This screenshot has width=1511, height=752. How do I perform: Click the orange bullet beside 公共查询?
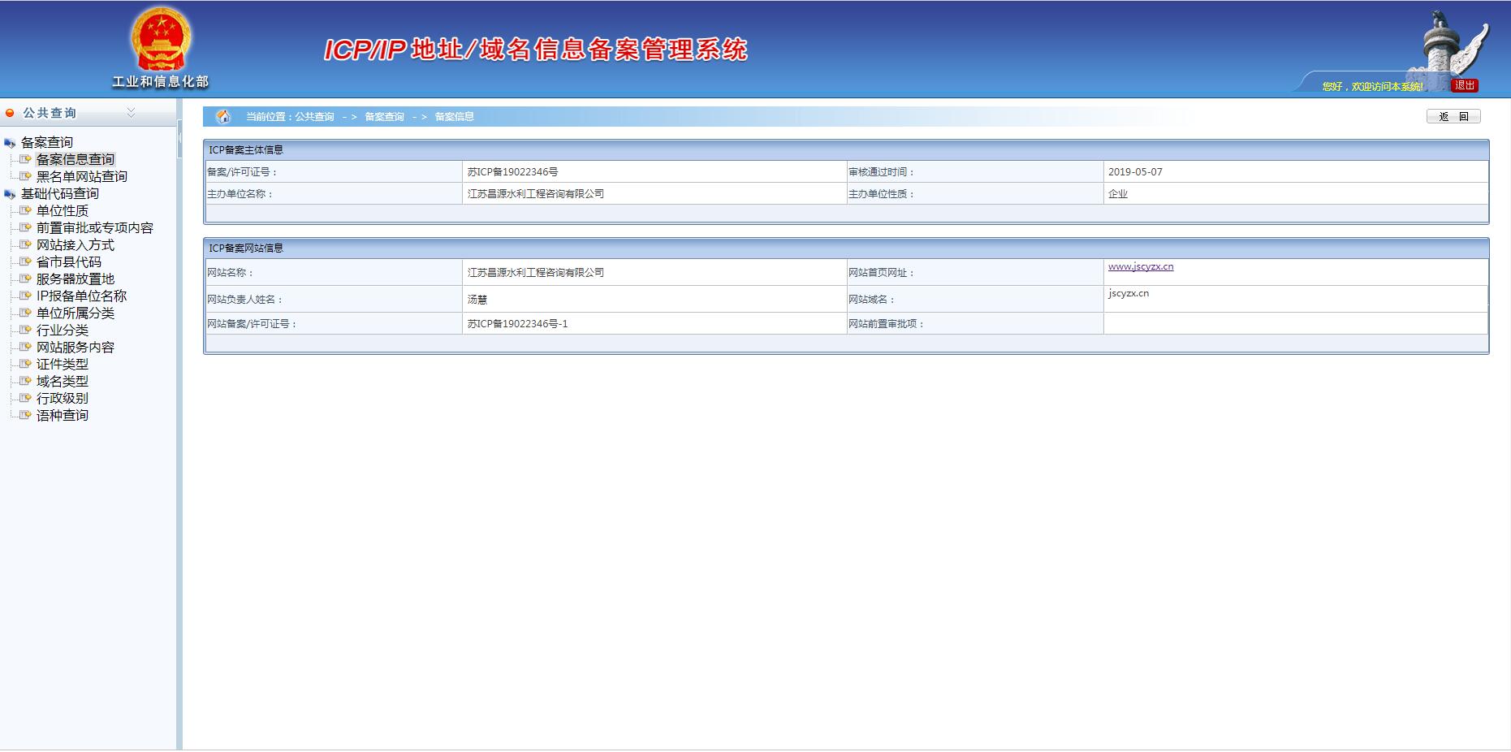pyautogui.click(x=10, y=113)
